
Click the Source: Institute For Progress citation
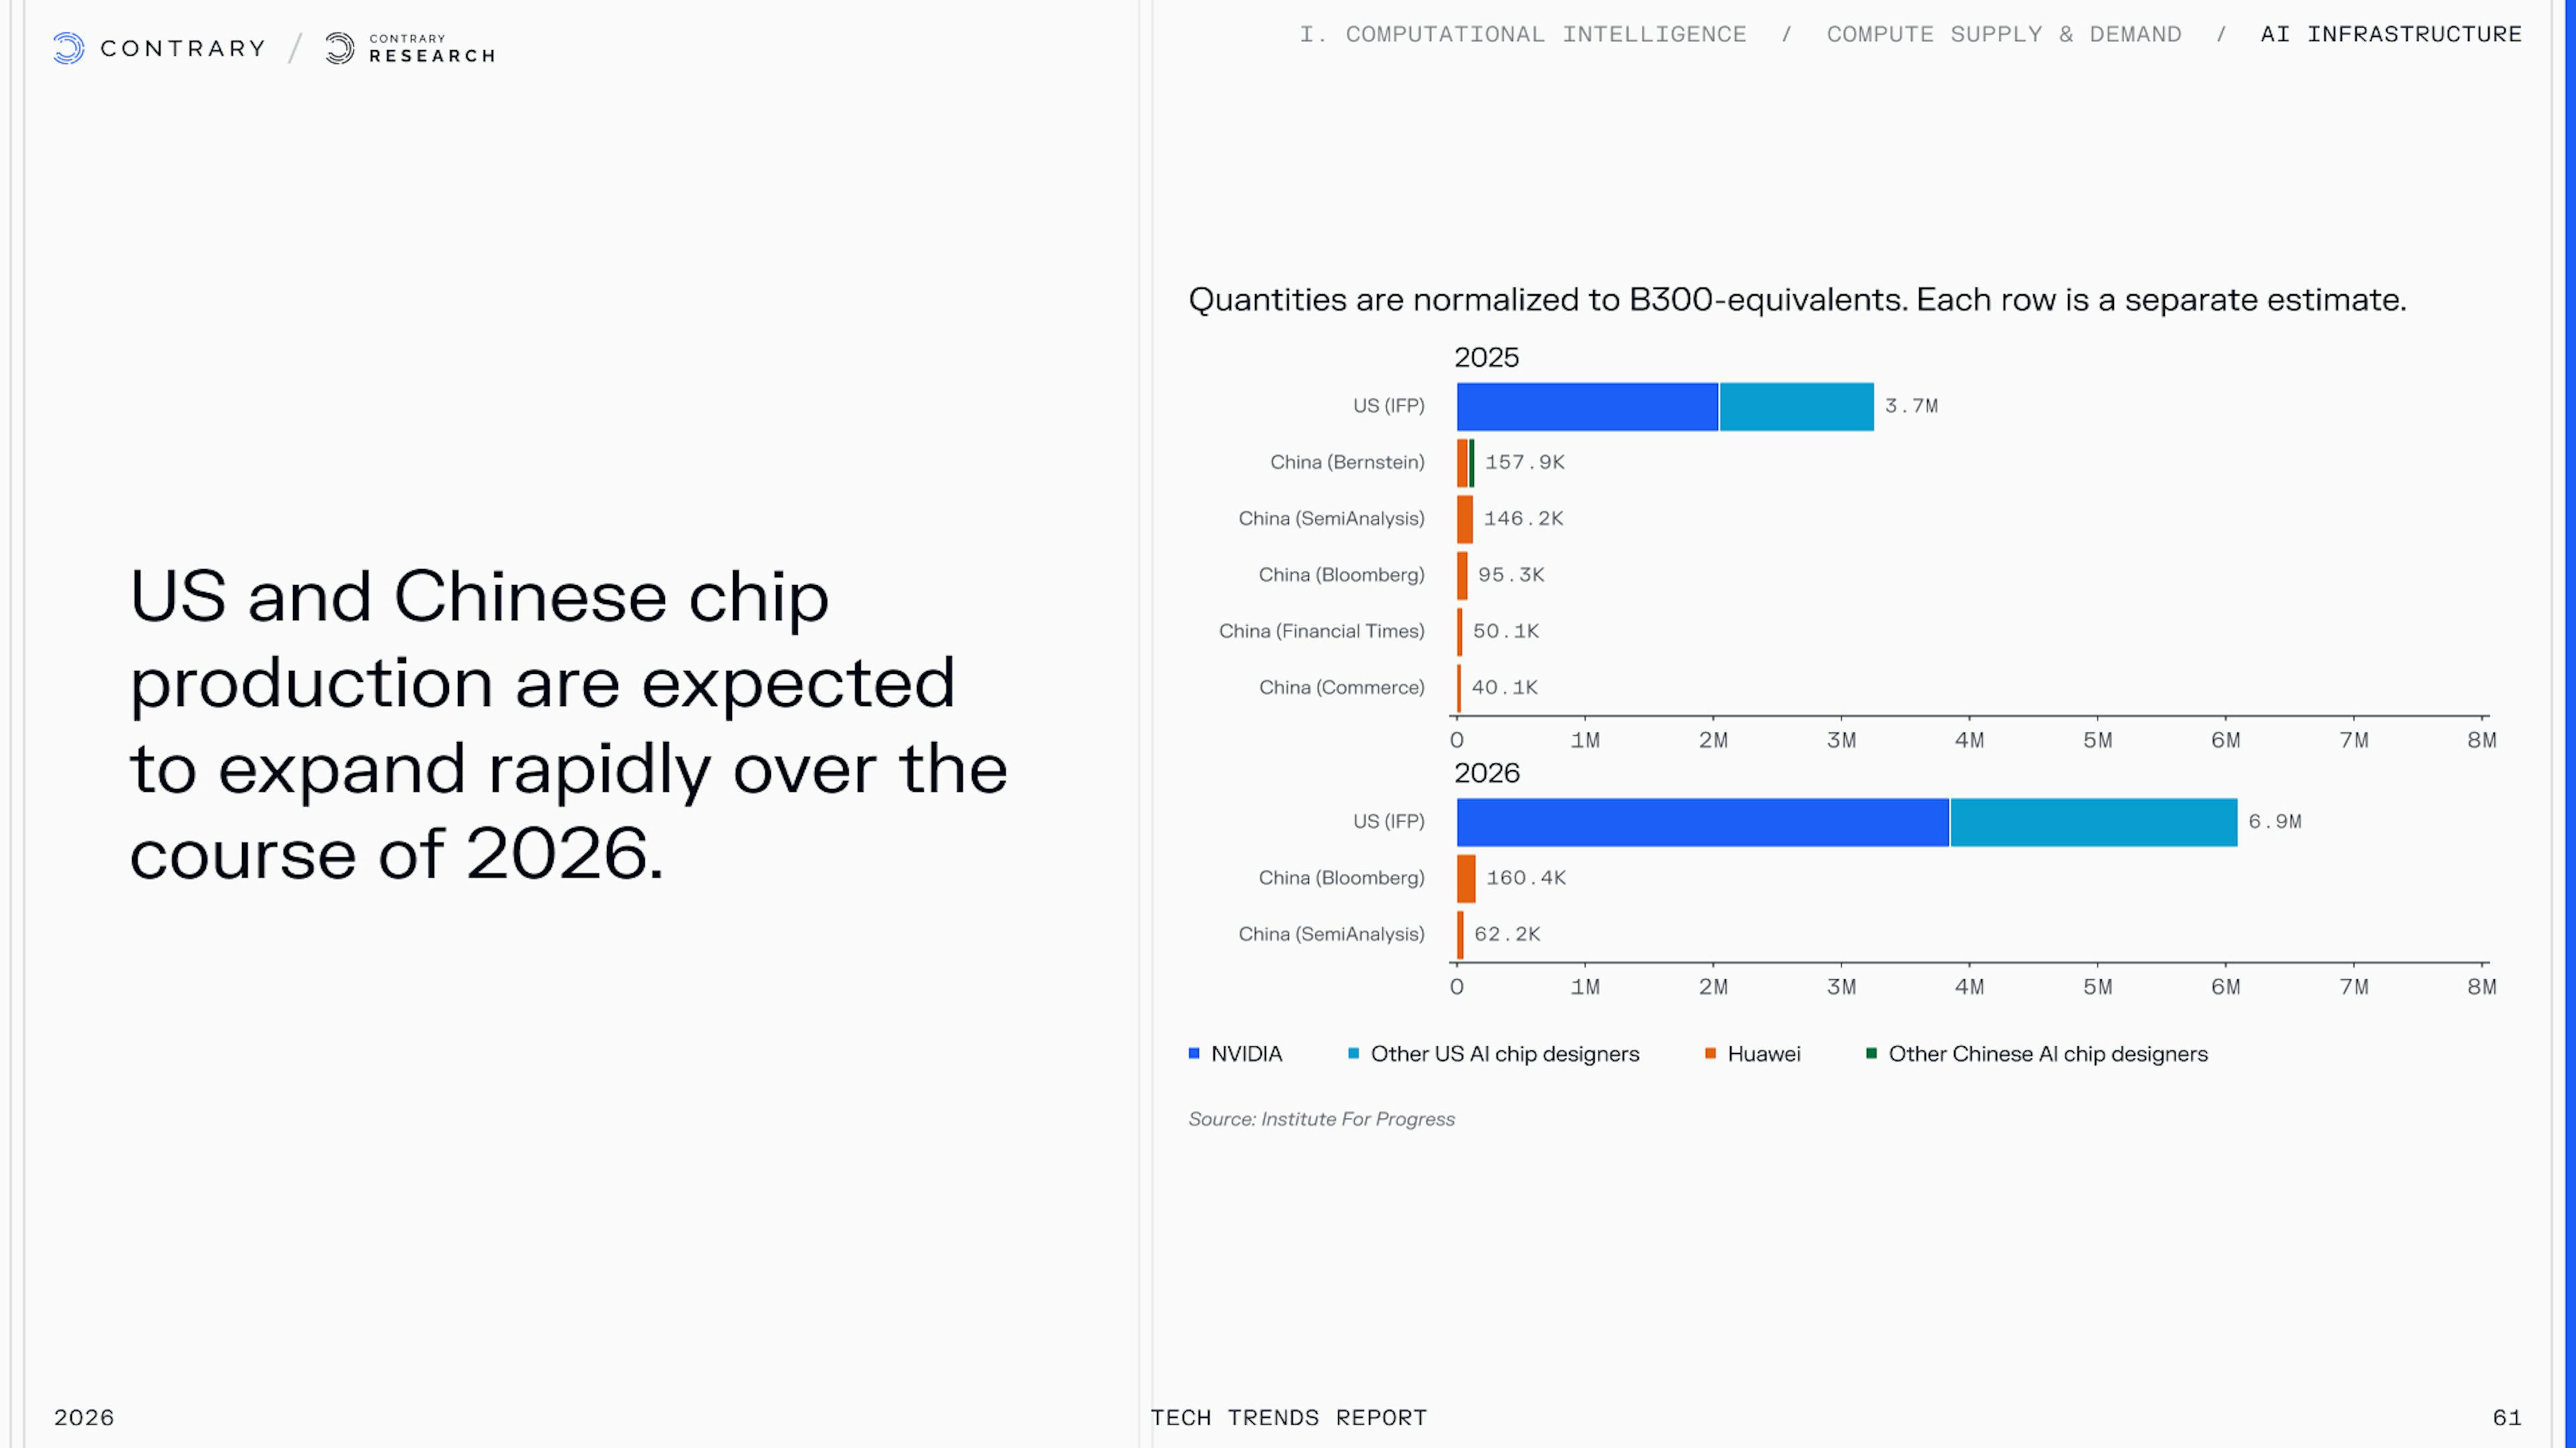pyautogui.click(x=1321, y=1120)
